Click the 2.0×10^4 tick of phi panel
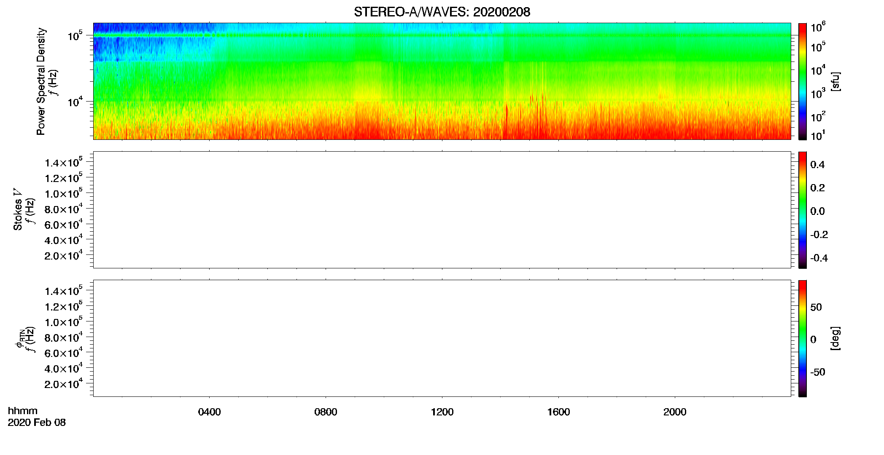The width and height of the screenshot is (884, 455). [x=64, y=383]
